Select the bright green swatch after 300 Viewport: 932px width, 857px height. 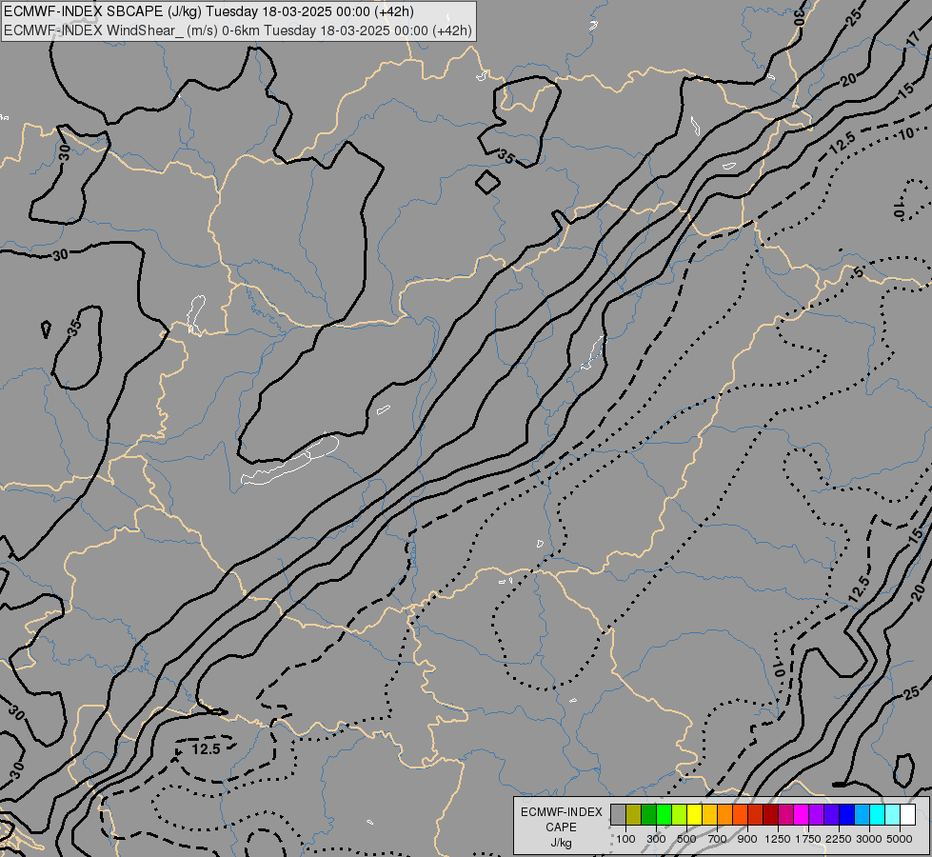(664, 815)
